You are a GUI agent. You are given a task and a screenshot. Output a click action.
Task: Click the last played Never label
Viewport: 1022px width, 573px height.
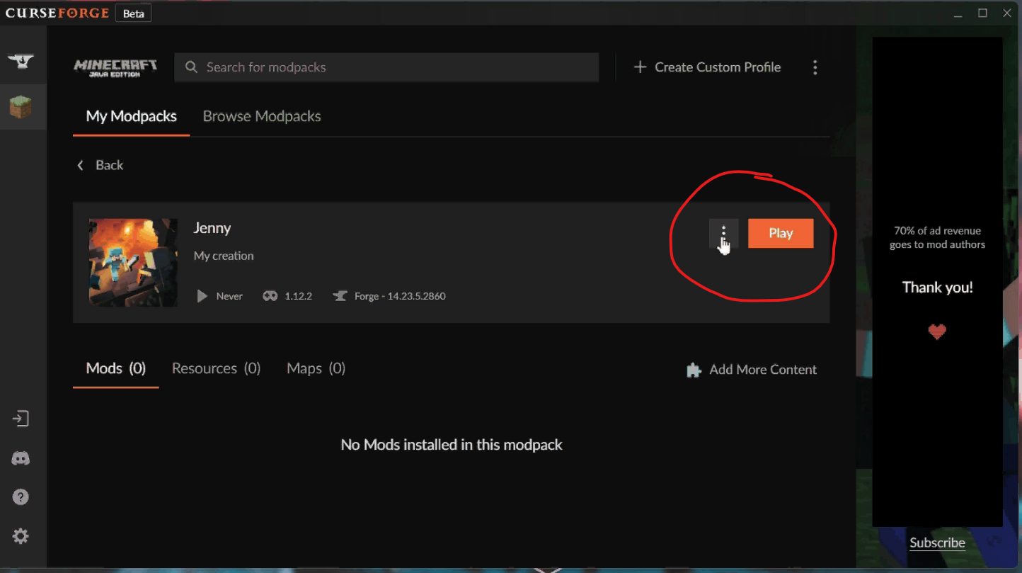click(x=229, y=296)
